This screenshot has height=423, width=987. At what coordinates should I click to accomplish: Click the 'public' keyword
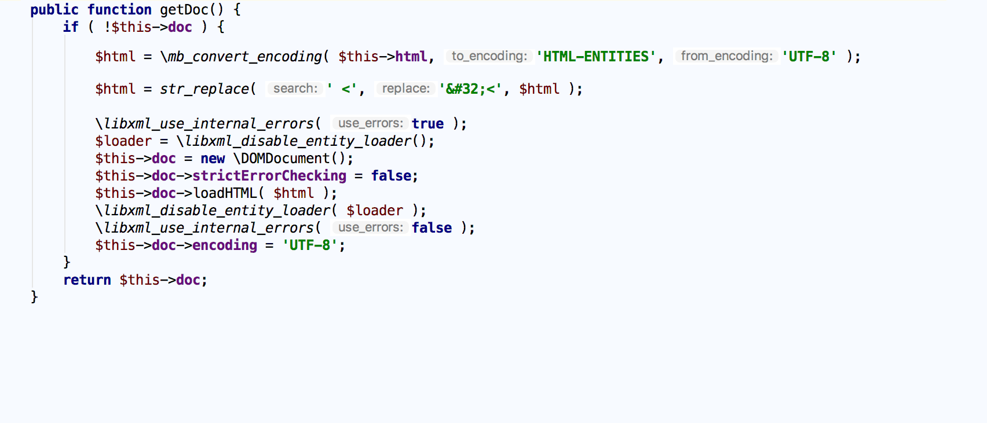54,10
